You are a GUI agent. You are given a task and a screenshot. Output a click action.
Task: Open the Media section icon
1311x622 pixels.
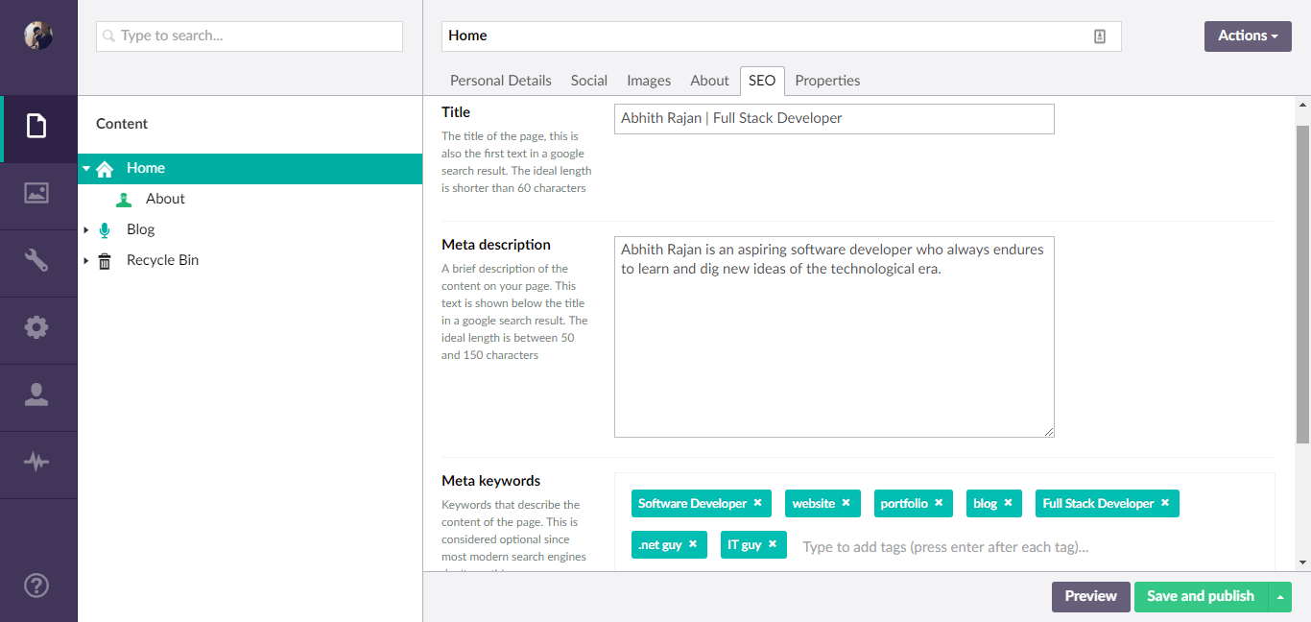(x=36, y=193)
